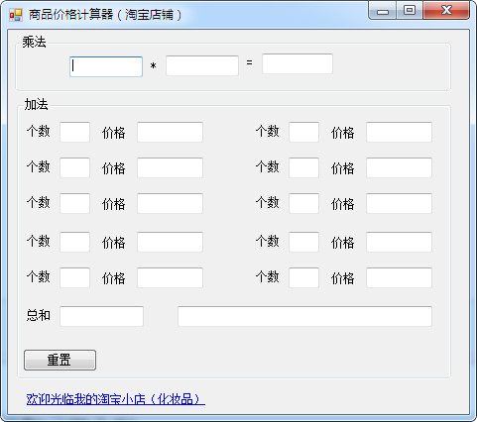Select the multiplication result field

click(x=298, y=63)
